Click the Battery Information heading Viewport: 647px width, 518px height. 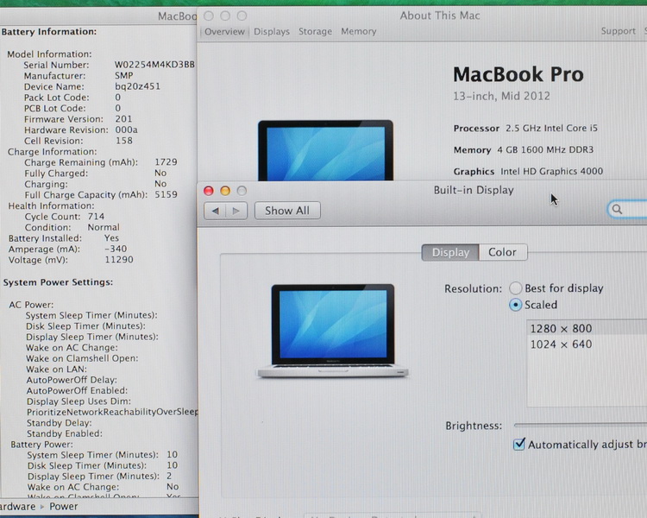point(49,32)
